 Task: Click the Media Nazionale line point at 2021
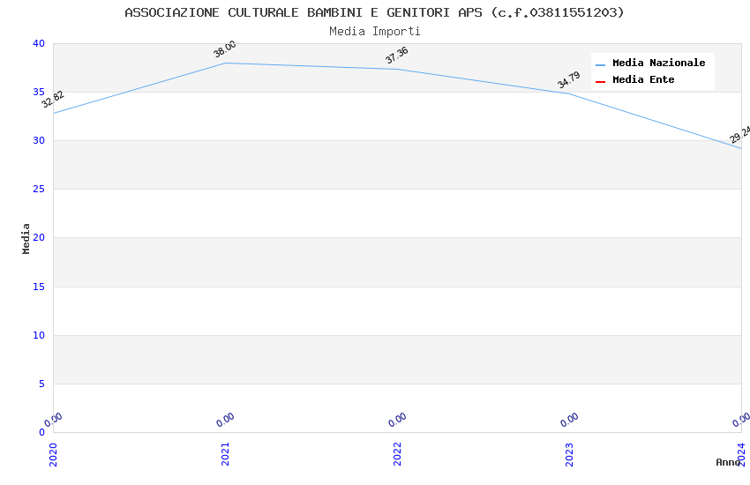point(225,63)
